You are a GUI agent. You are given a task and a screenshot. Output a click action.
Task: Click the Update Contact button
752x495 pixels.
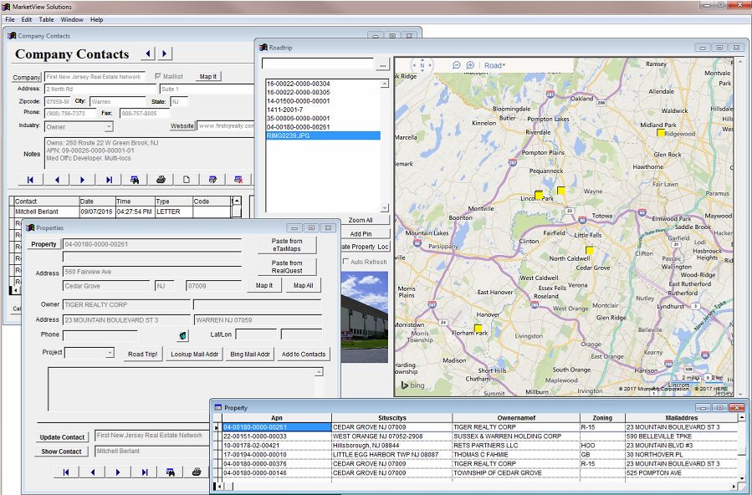point(62,437)
